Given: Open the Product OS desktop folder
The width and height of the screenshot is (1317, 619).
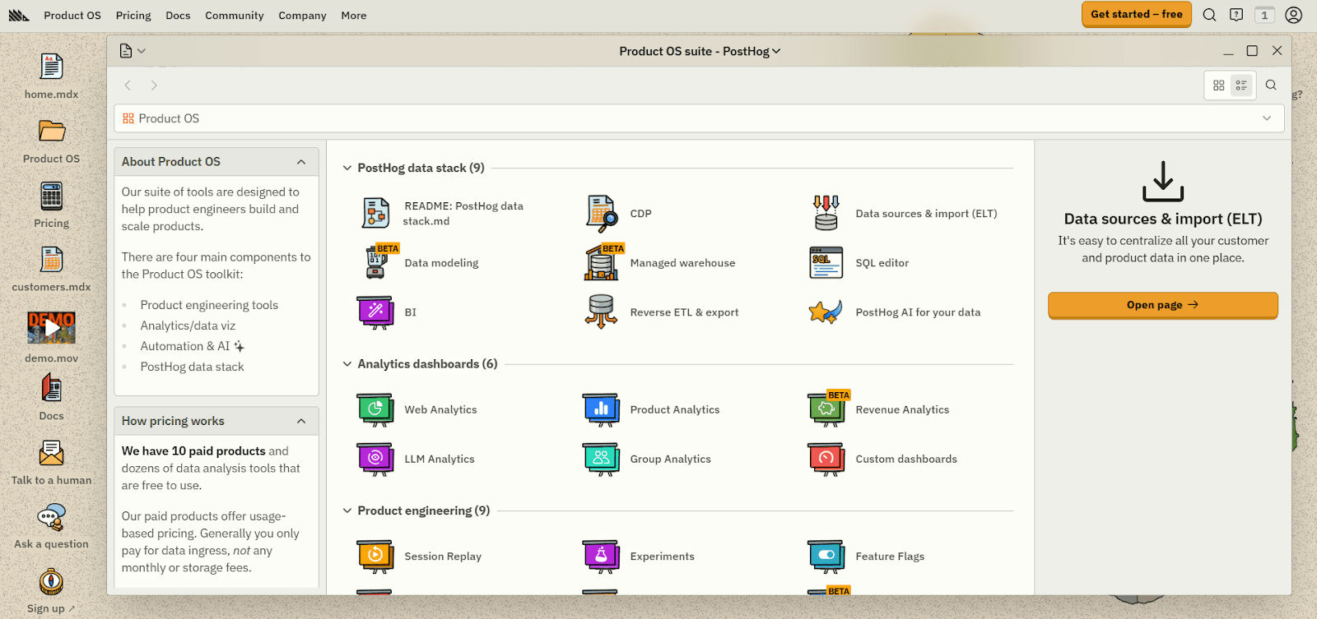Looking at the screenshot, I should [51, 132].
